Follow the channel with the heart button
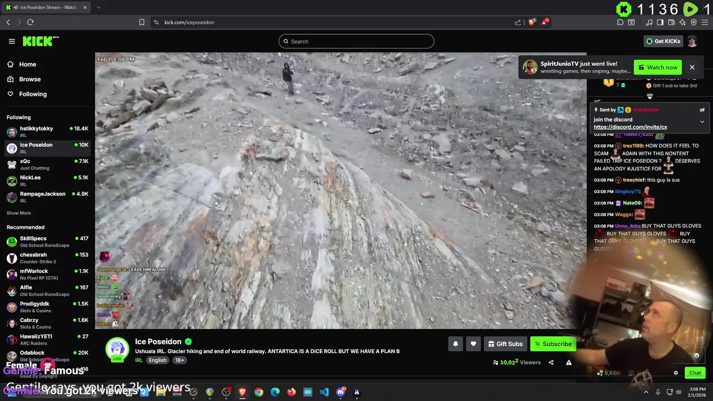713x401 pixels. 473,344
